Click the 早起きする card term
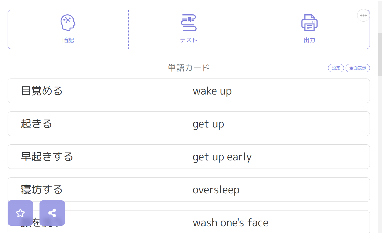 (x=47, y=157)
